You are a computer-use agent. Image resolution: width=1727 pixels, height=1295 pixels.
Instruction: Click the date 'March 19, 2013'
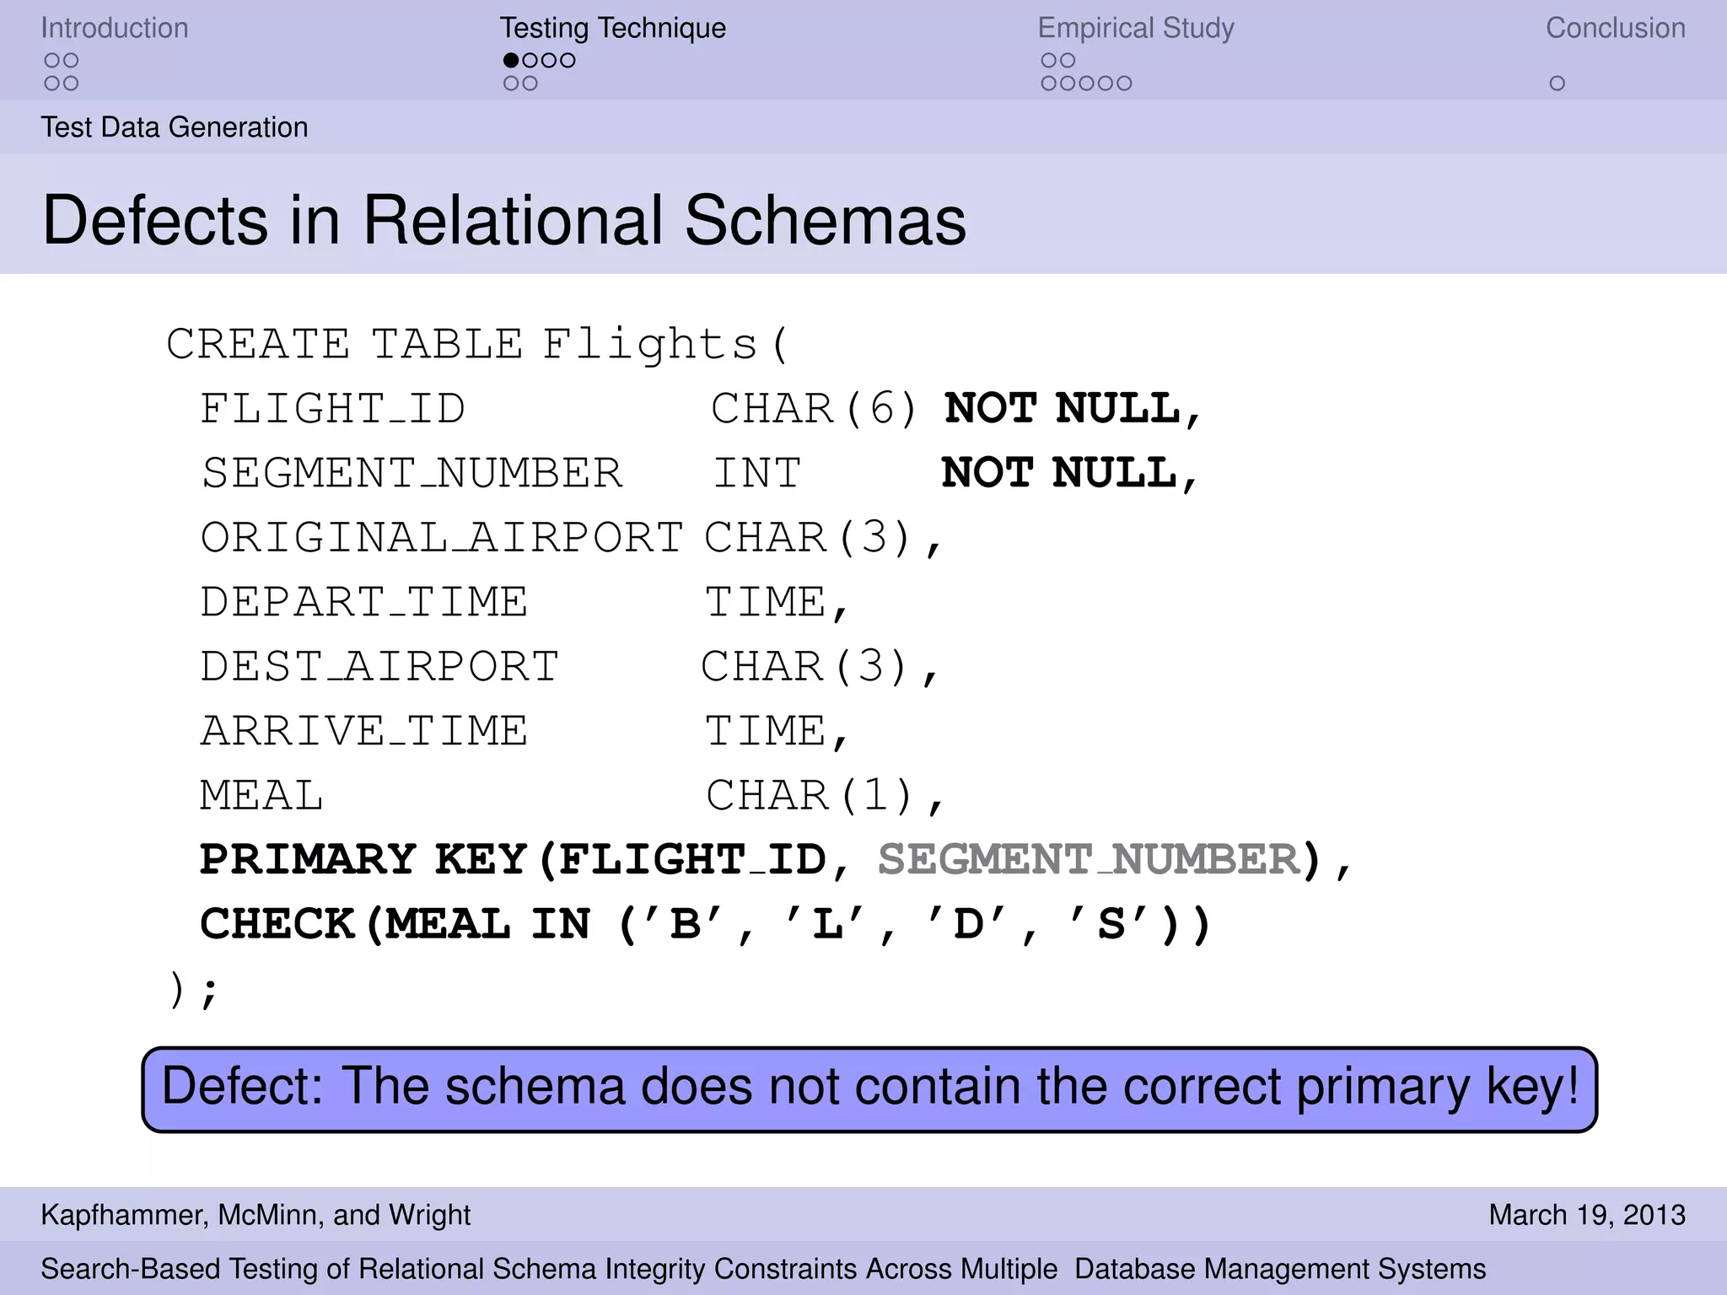pos(1587,1215)
